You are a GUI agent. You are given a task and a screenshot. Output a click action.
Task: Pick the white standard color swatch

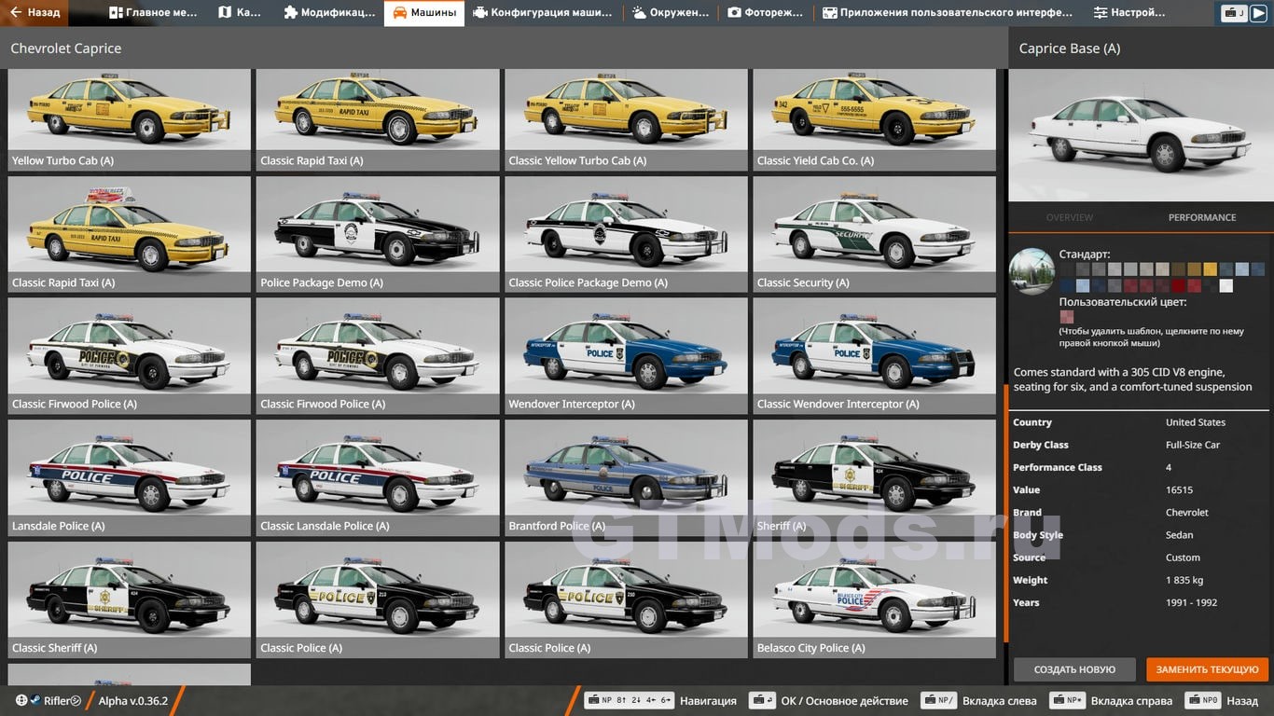click(x=1226, y=286)
